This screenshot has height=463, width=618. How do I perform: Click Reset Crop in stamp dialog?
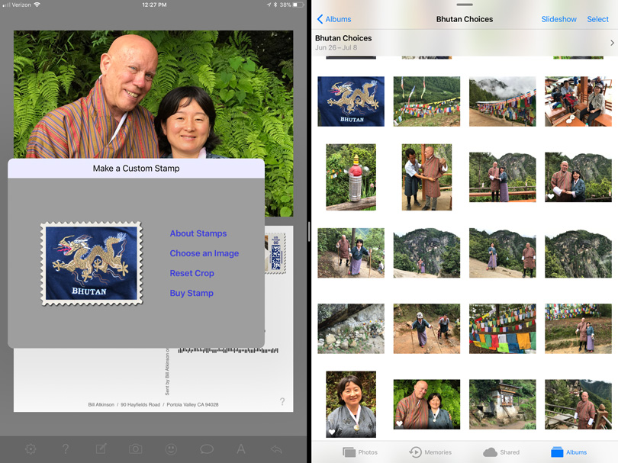[x=192, y=273]
